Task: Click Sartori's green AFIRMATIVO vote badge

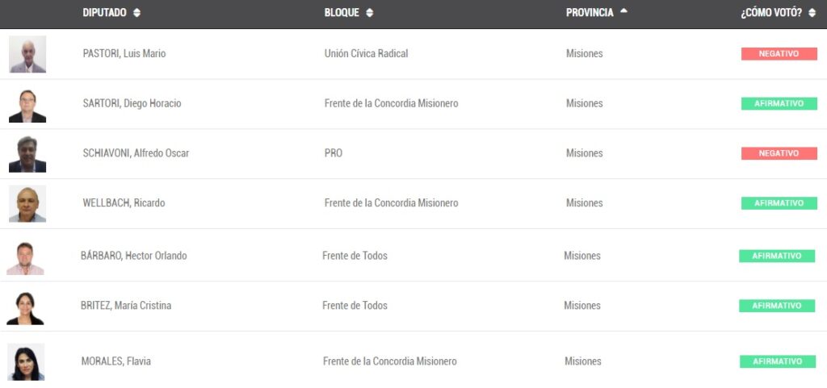Action: click(x=779, y=104)
